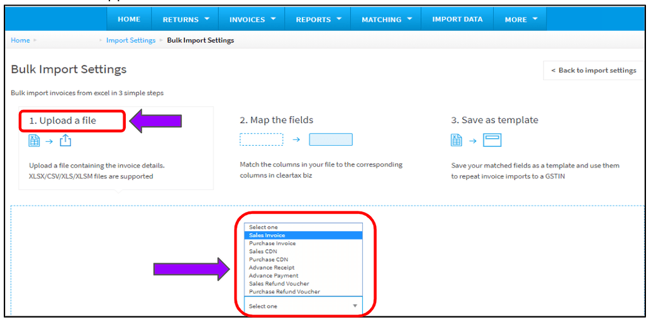Viewport: 651px width, 322px height.
Task: Expand the Invoices menu
Action: [x=252, y=19]
